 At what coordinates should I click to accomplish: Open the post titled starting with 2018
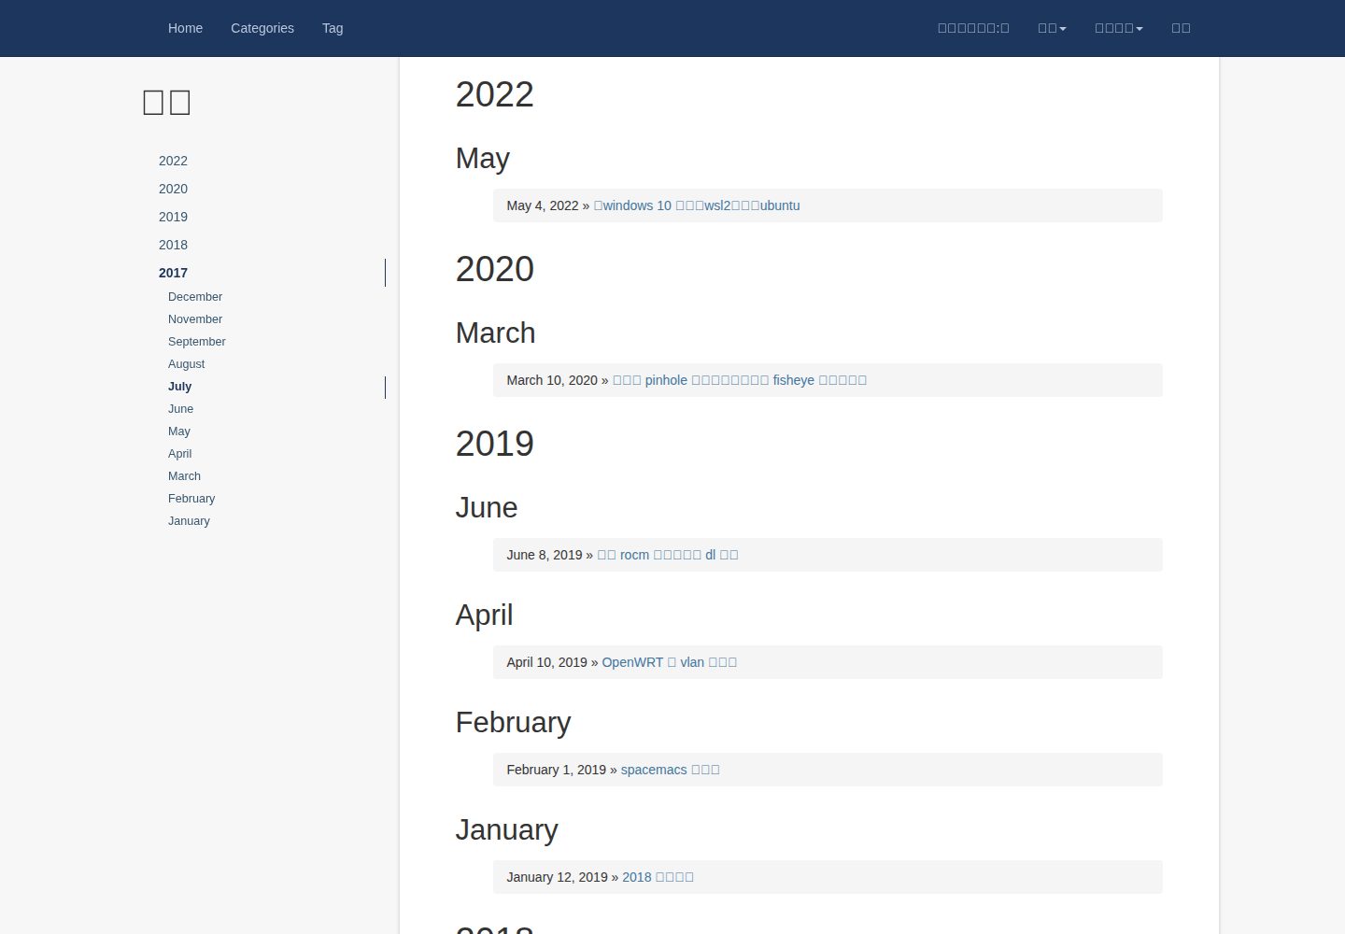coord(658,877)
